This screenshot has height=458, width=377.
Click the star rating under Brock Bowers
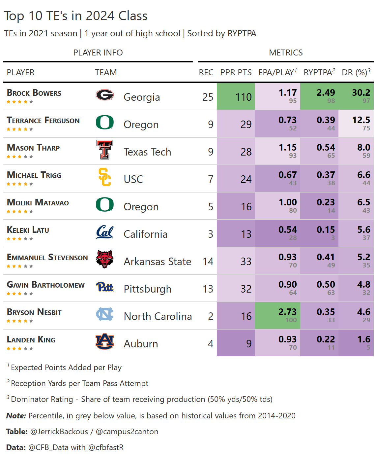point(20,102)
